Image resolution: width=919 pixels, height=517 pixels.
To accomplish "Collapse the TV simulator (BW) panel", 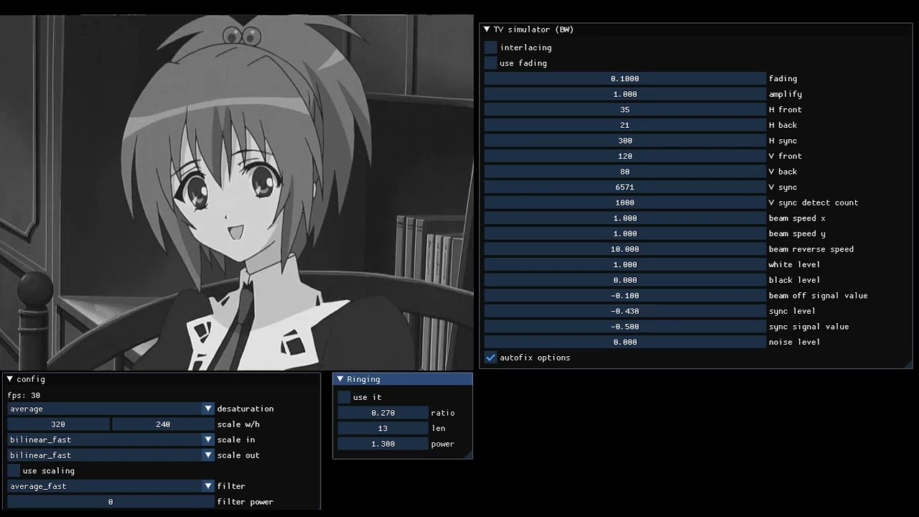I will click(x=487, y=29).
